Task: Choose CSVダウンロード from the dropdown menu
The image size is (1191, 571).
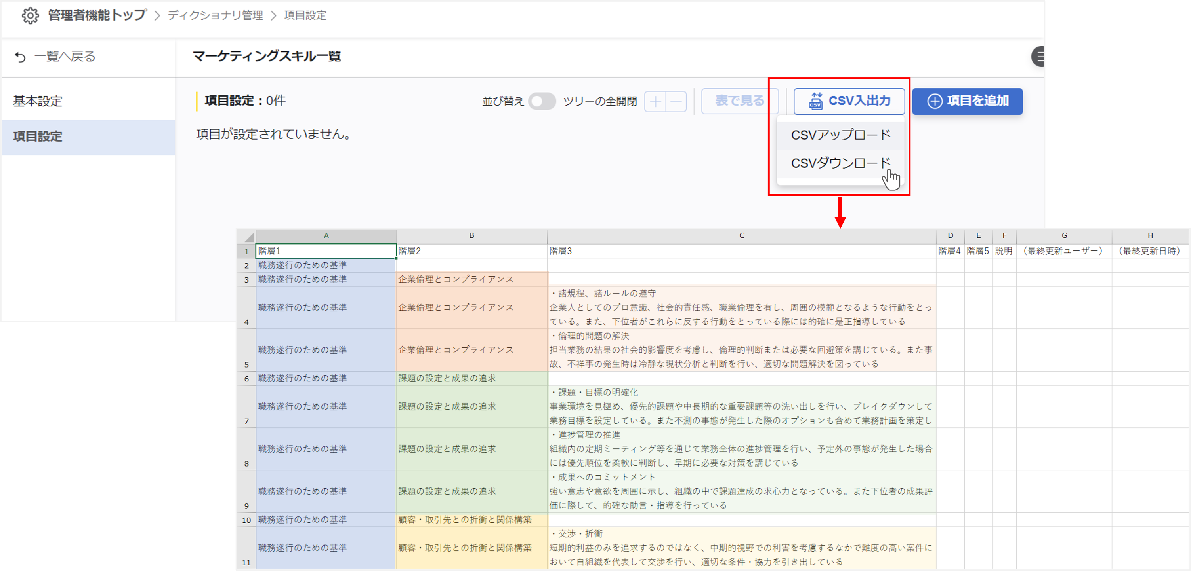Action: (x=840, y=163)
